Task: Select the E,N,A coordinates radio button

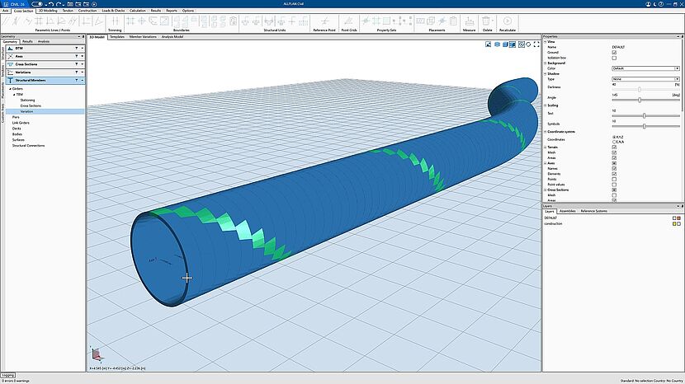Action: [613, 141]
